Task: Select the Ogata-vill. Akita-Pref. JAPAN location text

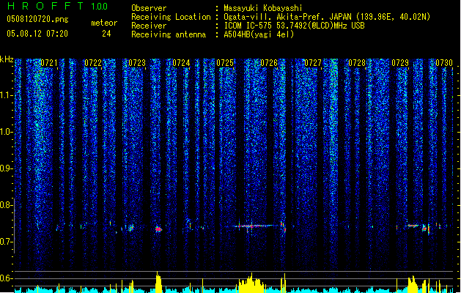Action: click(327, 17)
